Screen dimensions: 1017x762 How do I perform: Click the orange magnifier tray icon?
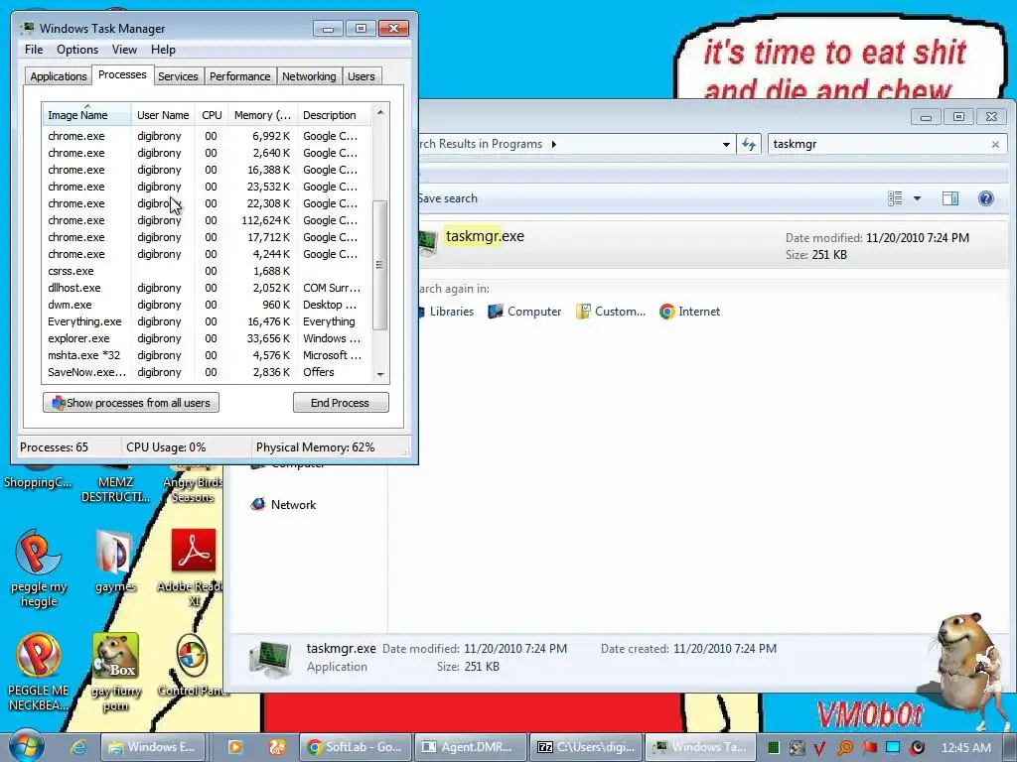[844, 748]
